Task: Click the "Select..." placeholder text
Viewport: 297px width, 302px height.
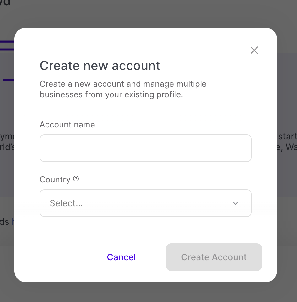Action: (66, 203)
